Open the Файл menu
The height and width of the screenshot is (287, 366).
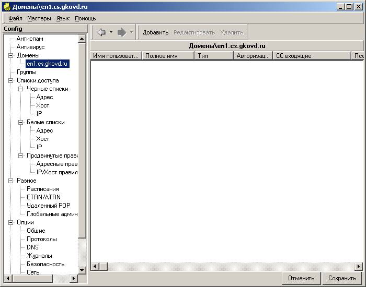(15, 18)
